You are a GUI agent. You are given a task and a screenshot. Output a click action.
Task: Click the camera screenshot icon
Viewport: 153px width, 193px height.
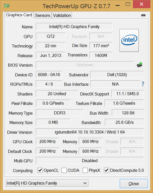(x=143, y=15)
